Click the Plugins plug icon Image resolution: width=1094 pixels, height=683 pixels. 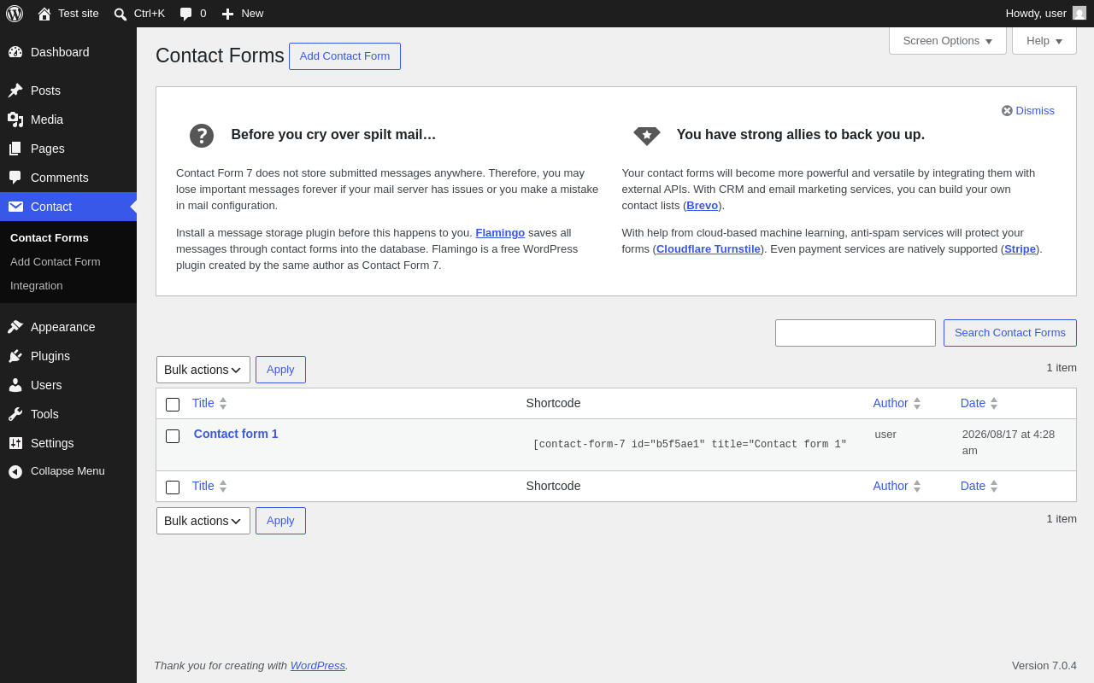15,356
